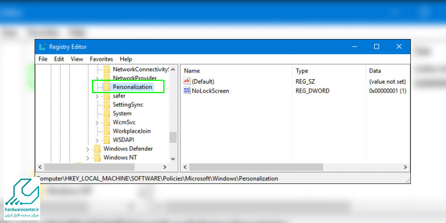The image size is (446, 223).
Task: Sort values by the Name column header
Action: pyautogui.click(x=192, y=71)
